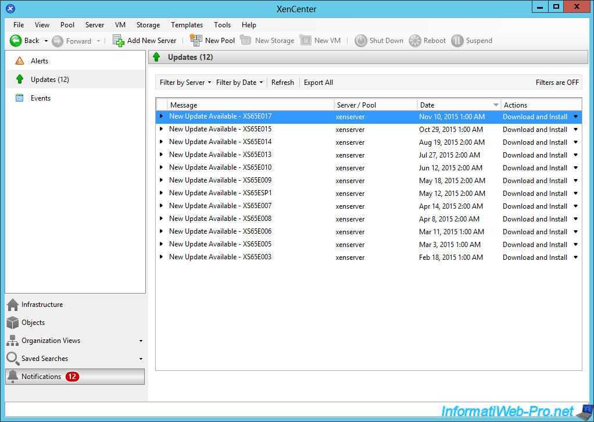Screen dimensions: 594x422
Task: Open the Forward history dropdown arrow
Action: (x=98, y=41)
